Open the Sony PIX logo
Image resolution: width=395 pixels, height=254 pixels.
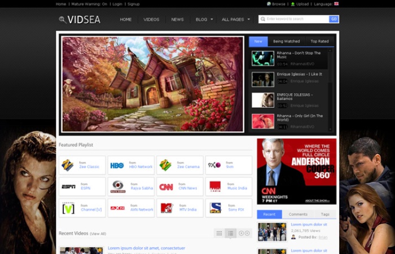click(216, 208)
